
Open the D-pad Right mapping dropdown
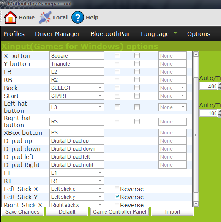pos(76,164)
